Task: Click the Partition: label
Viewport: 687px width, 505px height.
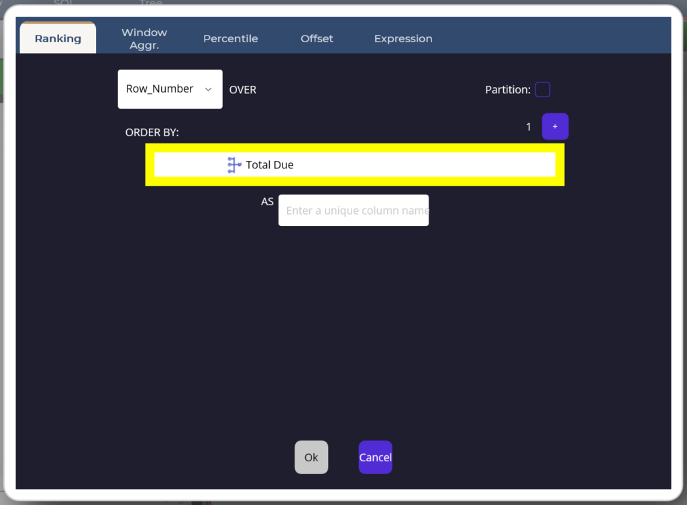Action: (508, 90)
